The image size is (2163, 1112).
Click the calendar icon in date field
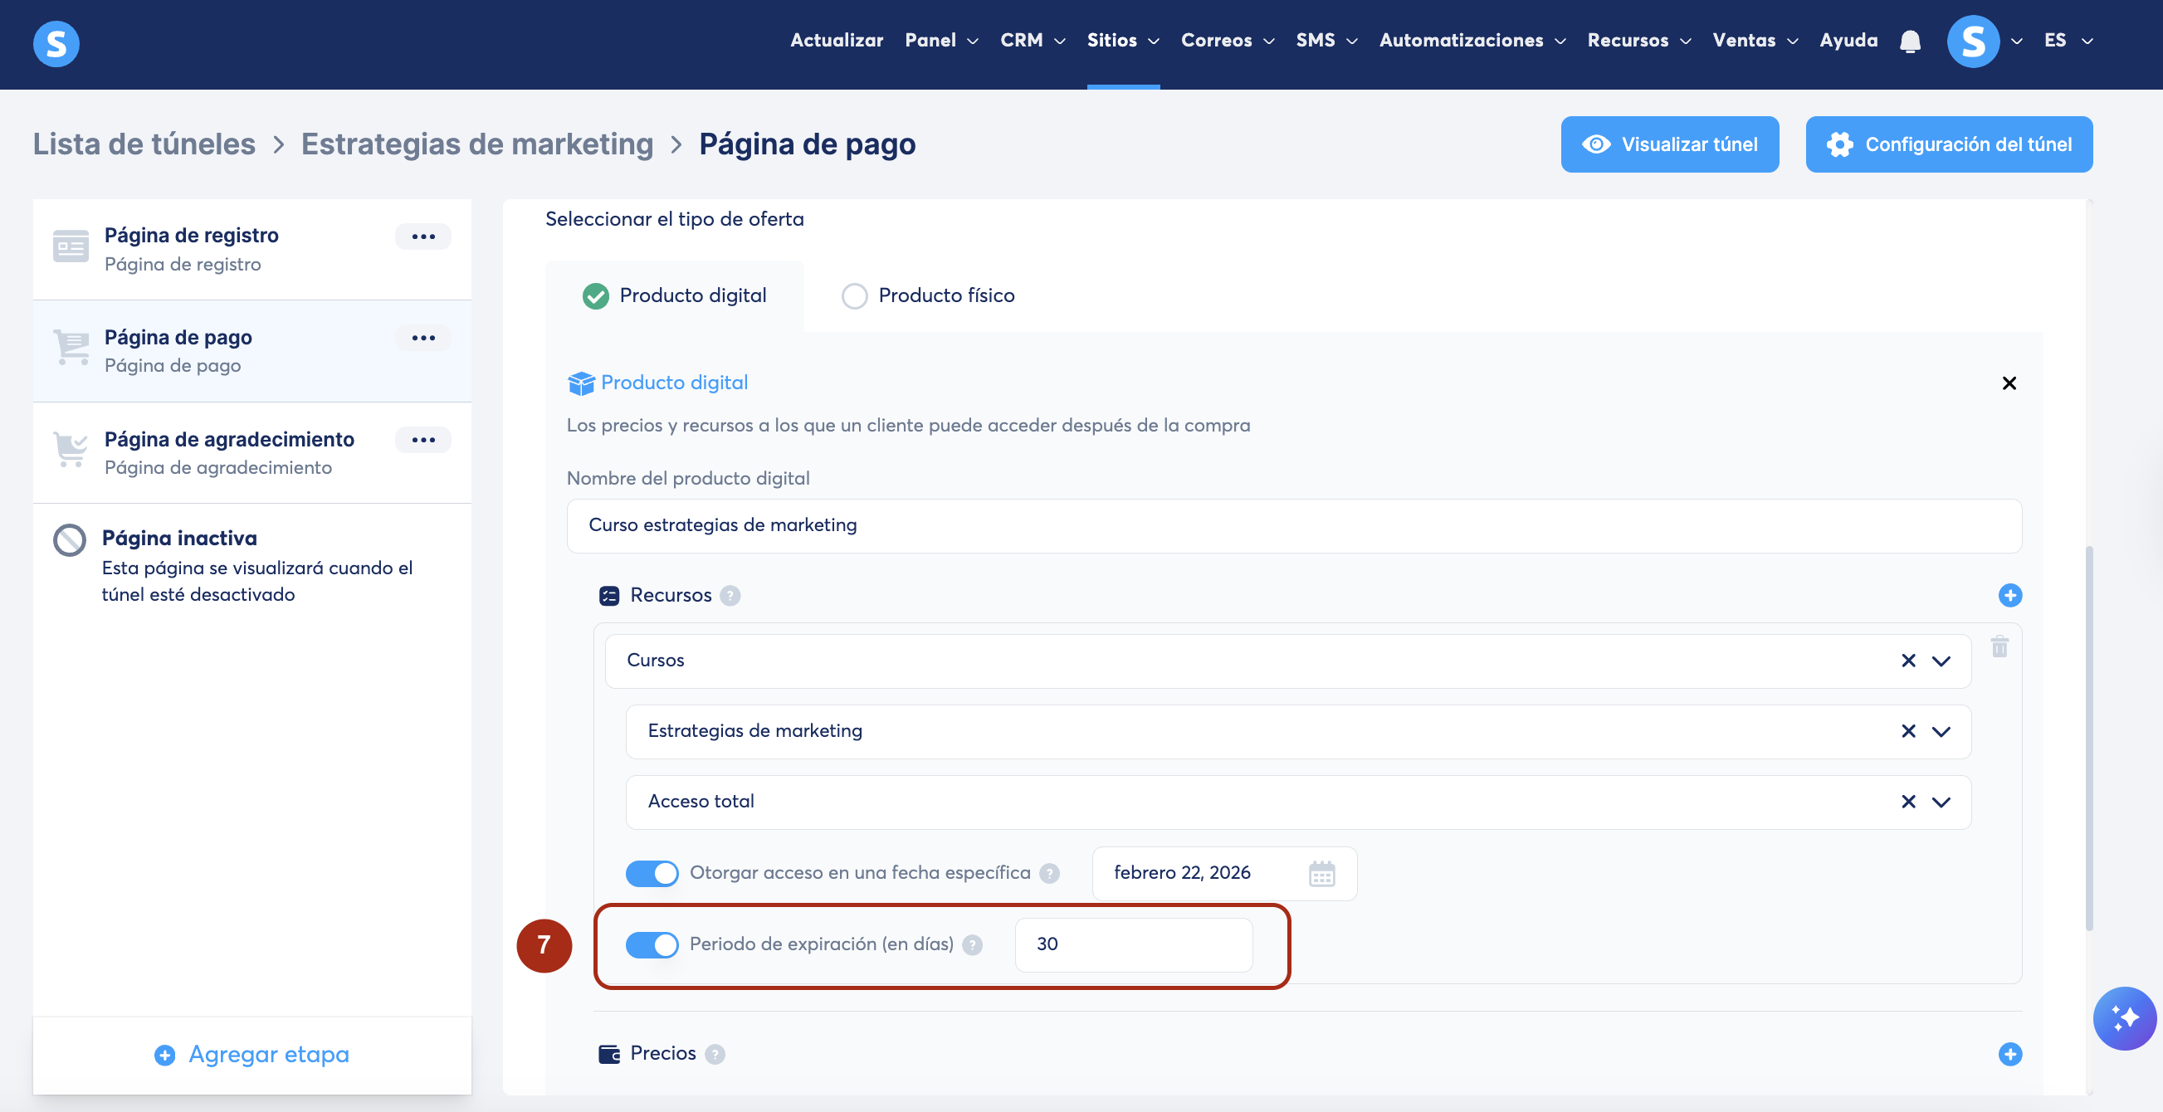click(1321, 873)
